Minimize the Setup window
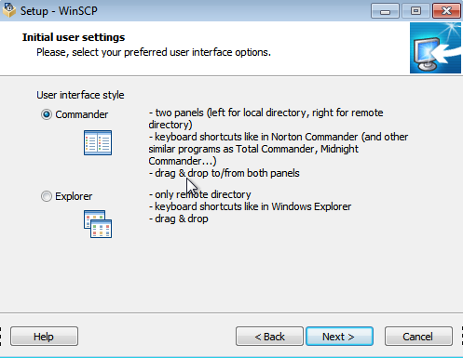The width and height of the screenshot is (463, 358). (385, 11)
